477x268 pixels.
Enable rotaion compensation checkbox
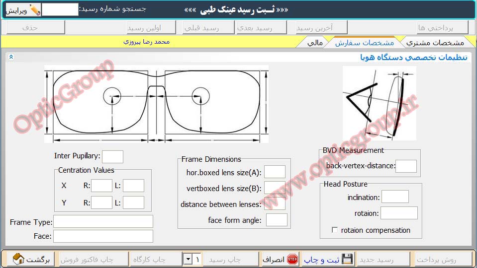coord(335,230)
